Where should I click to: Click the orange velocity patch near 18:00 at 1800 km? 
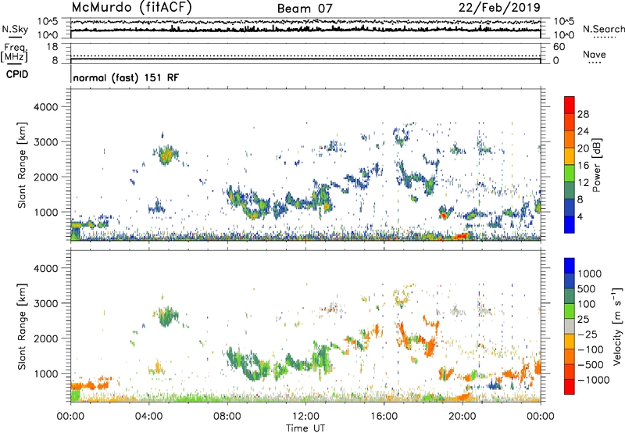pos(430,346)
